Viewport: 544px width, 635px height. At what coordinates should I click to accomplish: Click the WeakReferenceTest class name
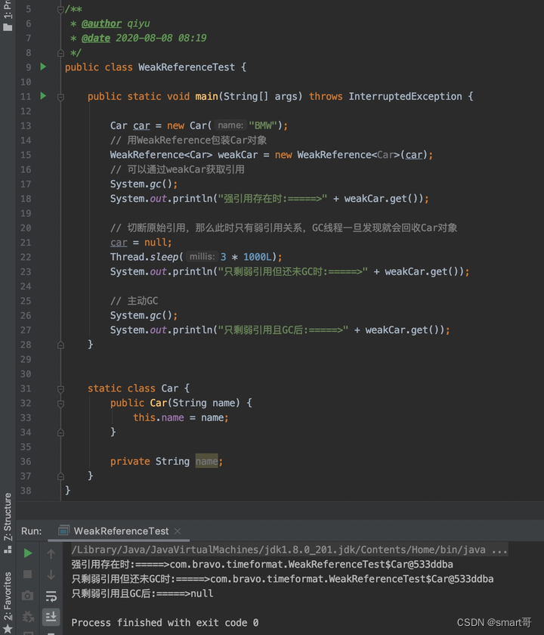click(x=186, y=67)
